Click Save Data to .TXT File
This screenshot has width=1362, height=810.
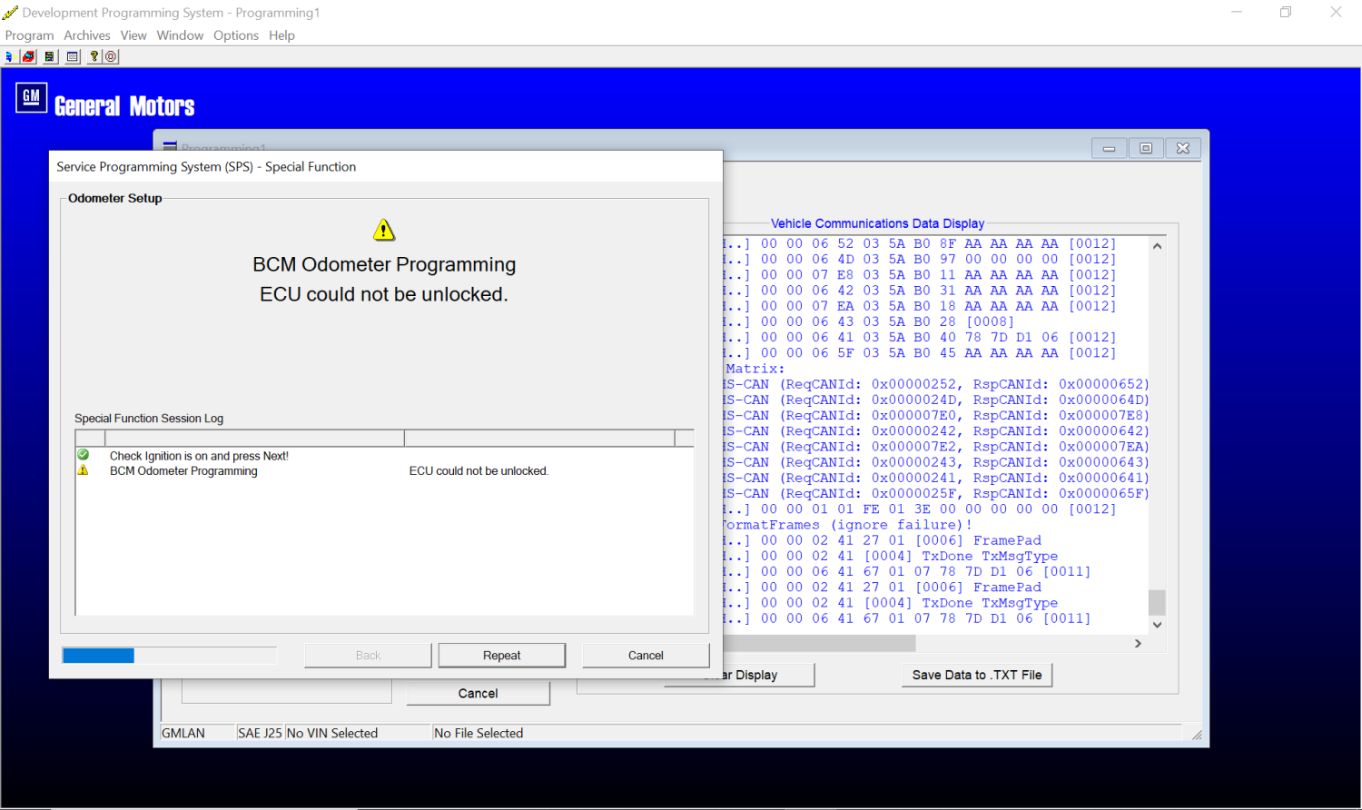point(977,675)
